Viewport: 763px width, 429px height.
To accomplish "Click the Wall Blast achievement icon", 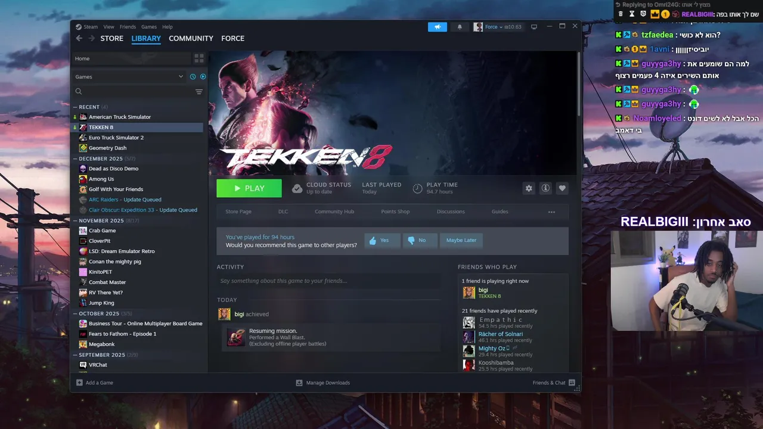I will tap(236, 337).
